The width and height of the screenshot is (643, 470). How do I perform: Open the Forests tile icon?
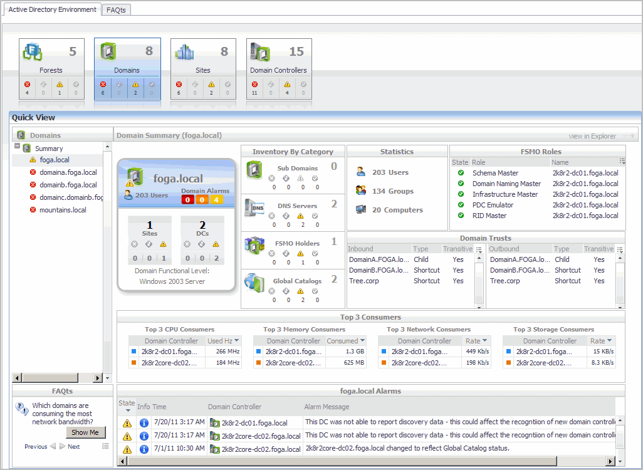pos(33,51)
